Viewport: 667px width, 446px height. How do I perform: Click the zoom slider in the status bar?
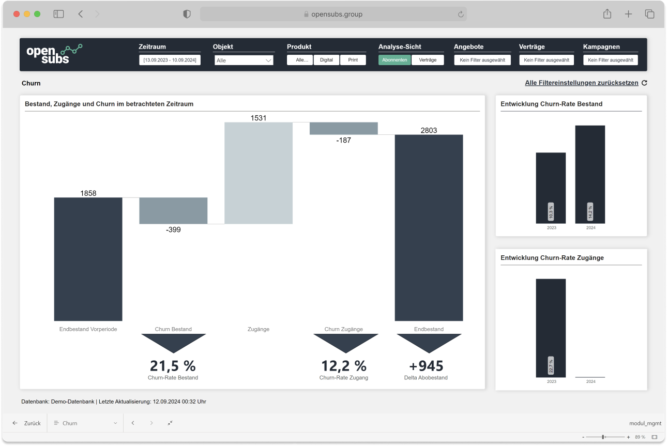coord(605,437)
